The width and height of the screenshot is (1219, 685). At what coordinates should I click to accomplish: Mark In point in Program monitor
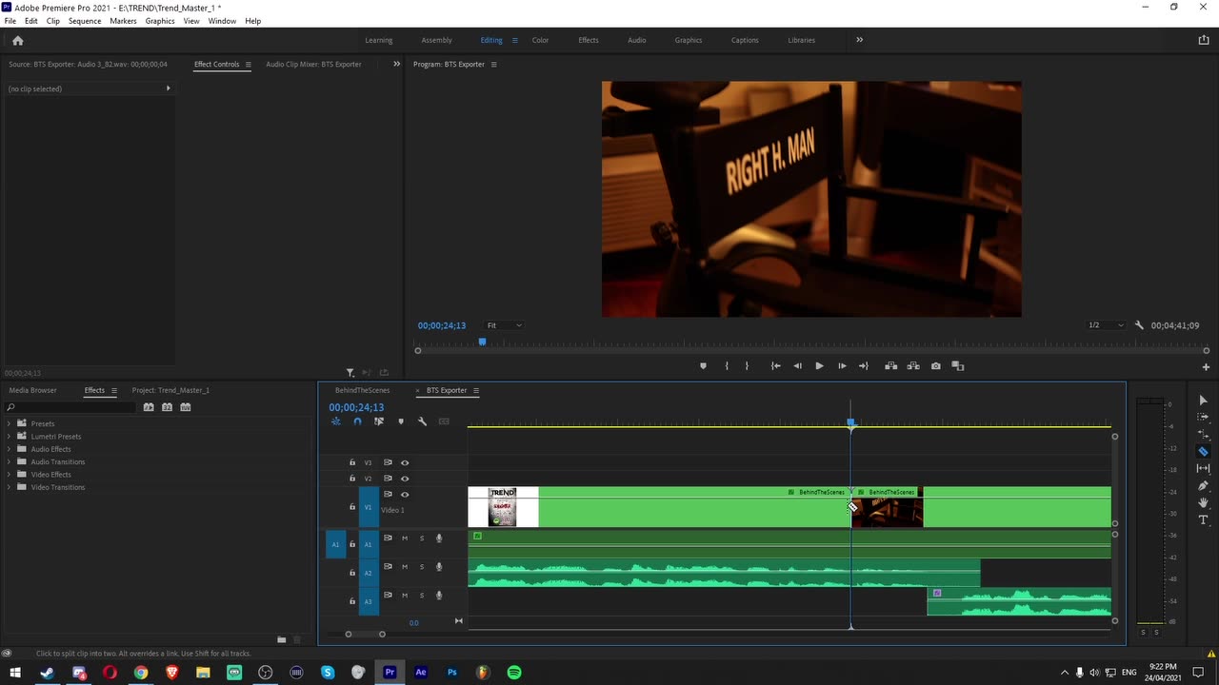(727, 366)
